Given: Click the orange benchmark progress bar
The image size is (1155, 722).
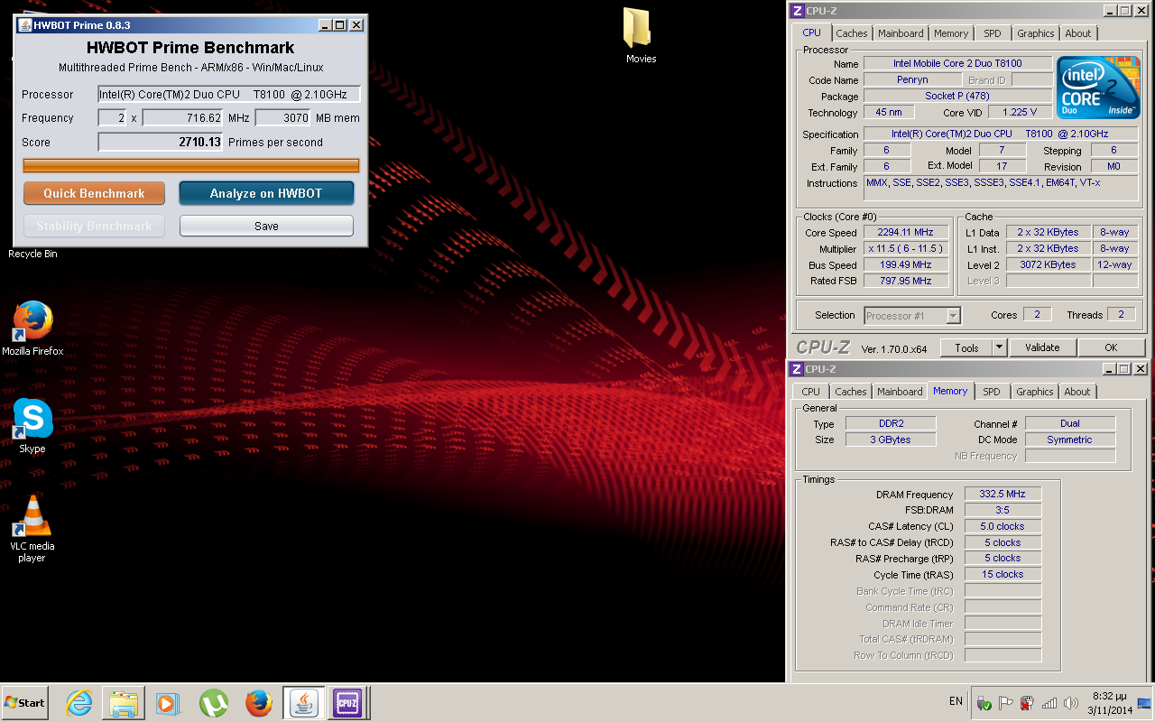Looking at the screenshot, I should pos(191,165).
